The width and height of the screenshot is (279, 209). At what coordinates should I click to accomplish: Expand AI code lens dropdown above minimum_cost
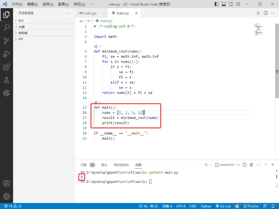tap(100, 47)
